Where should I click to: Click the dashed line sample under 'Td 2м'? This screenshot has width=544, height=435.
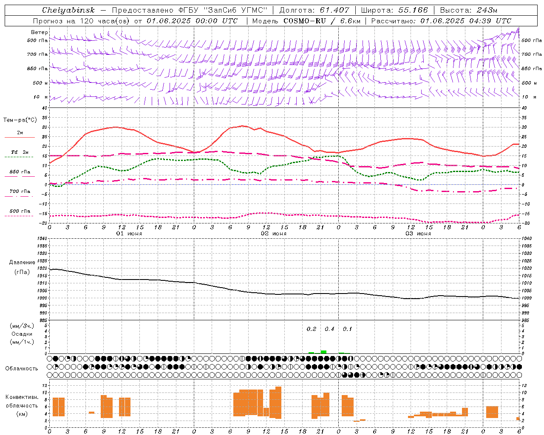(x=19, y=157)
